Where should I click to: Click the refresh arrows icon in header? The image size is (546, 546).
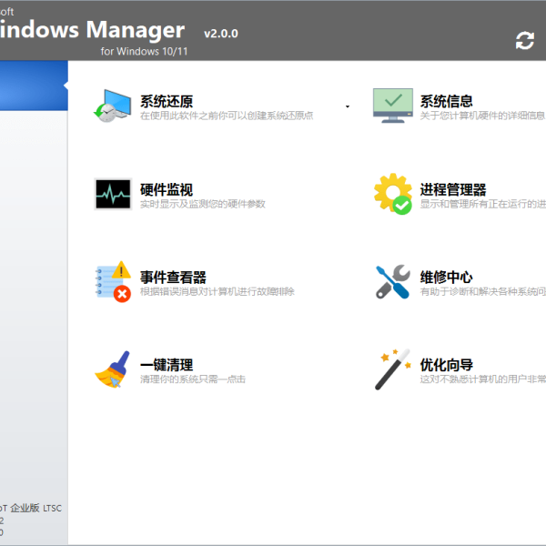click(525, 41)
